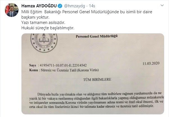Click the TÜM BİRİMLERE heading in the document

coord(97,80)
